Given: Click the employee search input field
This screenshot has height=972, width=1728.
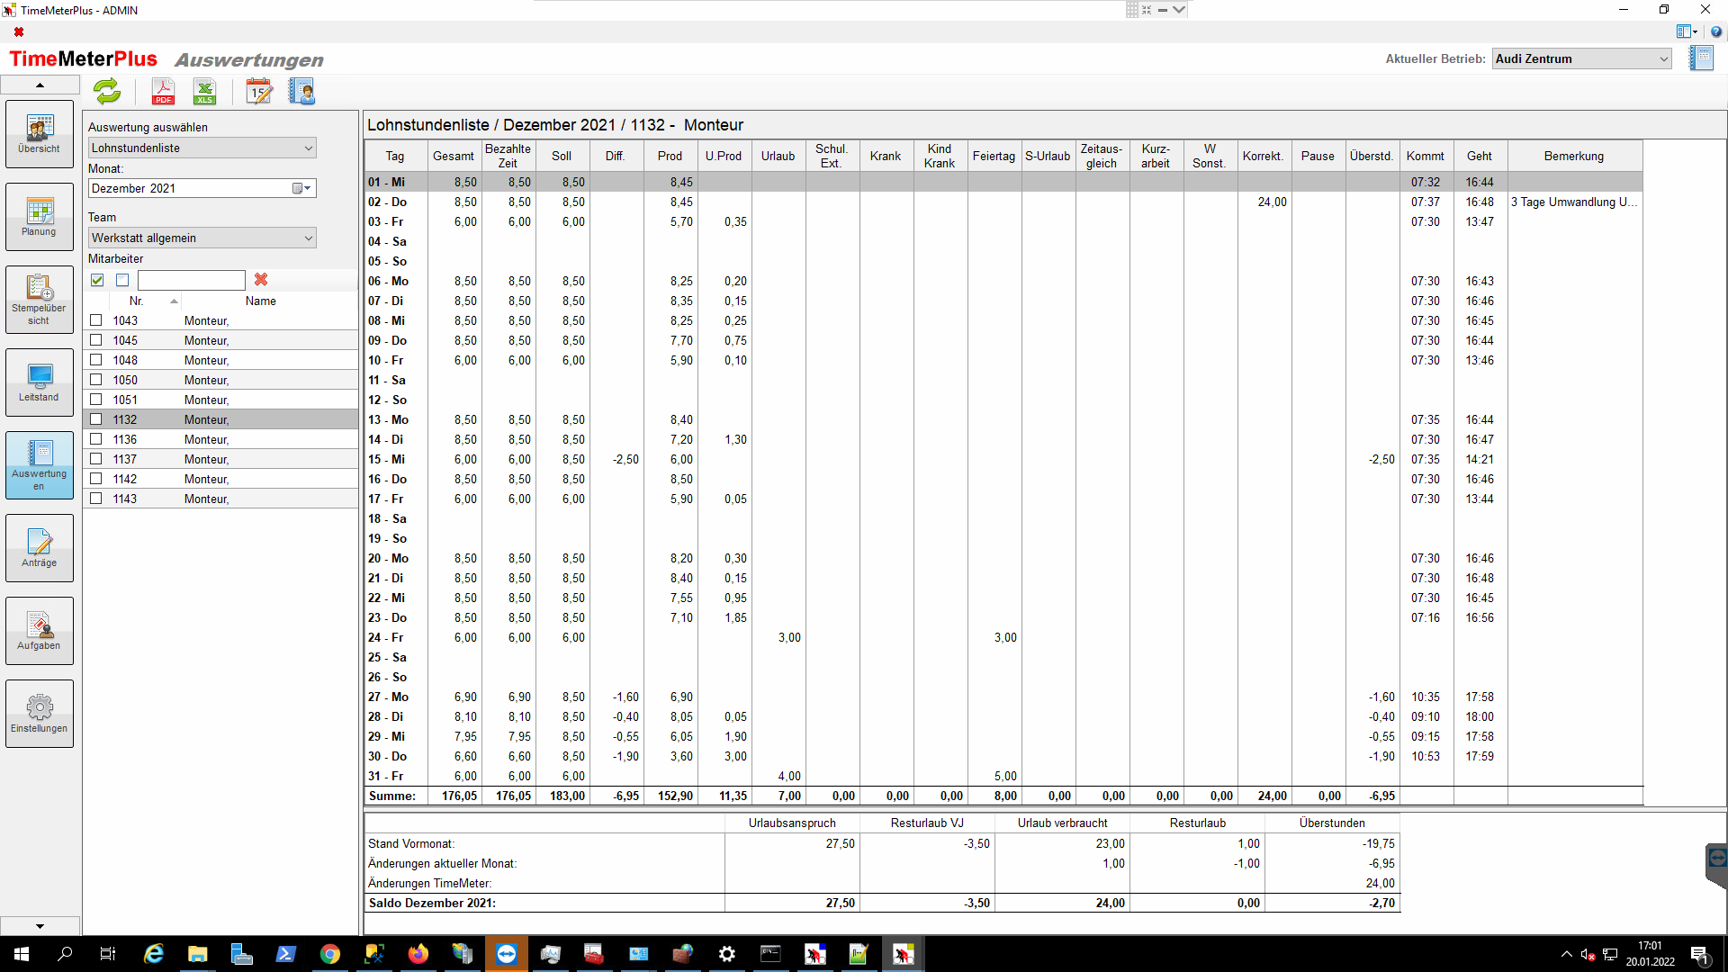Looking at the screenshot, I should point(192,280).
